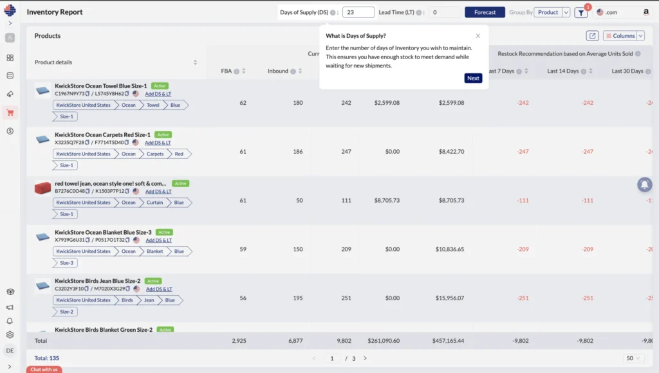Click the Size-2 tag for Birds Jean
The height and width of the screenshot is (373, 659).
(66, 312)
